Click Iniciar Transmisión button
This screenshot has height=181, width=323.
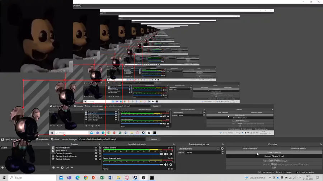250,148
